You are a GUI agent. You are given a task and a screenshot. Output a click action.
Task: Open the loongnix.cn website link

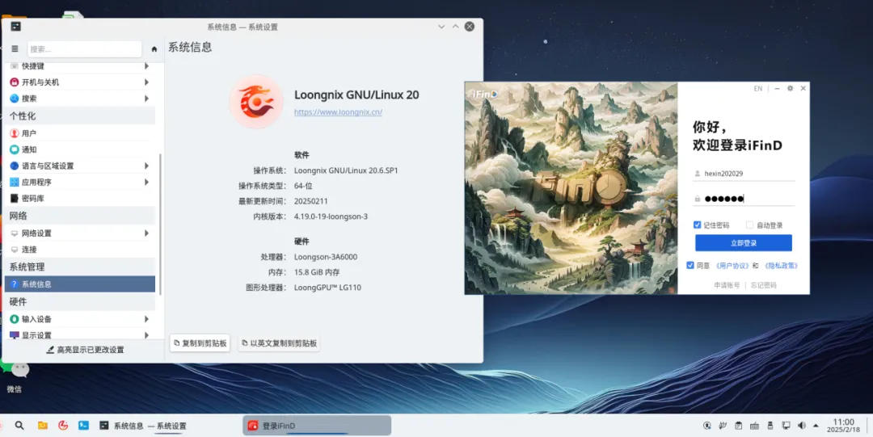(x=338, y=112)
